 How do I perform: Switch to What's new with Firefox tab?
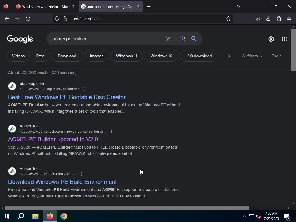pos(44,7)
